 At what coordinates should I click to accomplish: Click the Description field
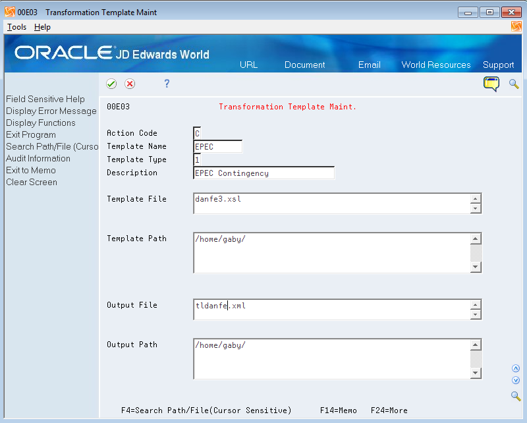tap(264, 173)
